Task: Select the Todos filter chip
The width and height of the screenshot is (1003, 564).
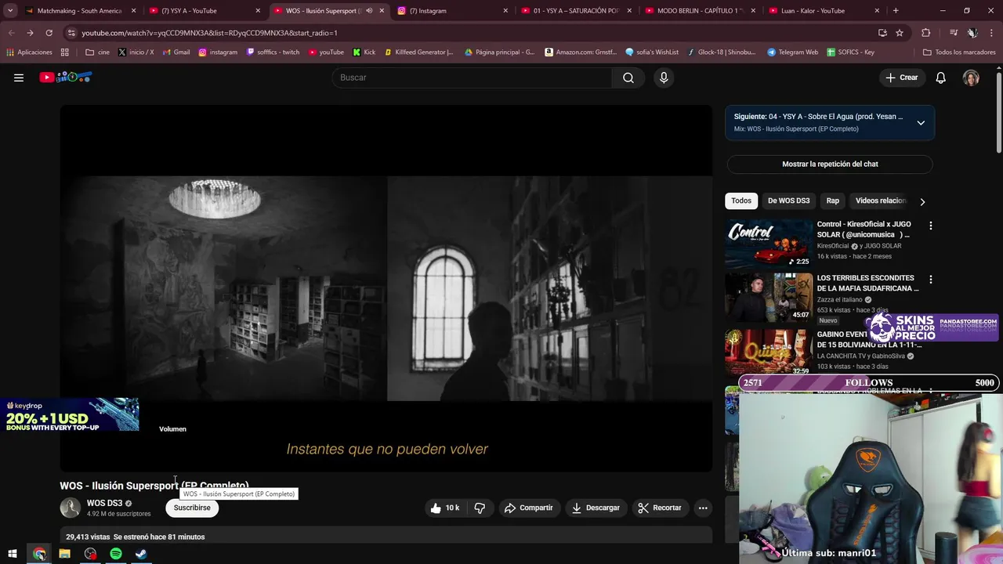Action: tap(741, 201)
